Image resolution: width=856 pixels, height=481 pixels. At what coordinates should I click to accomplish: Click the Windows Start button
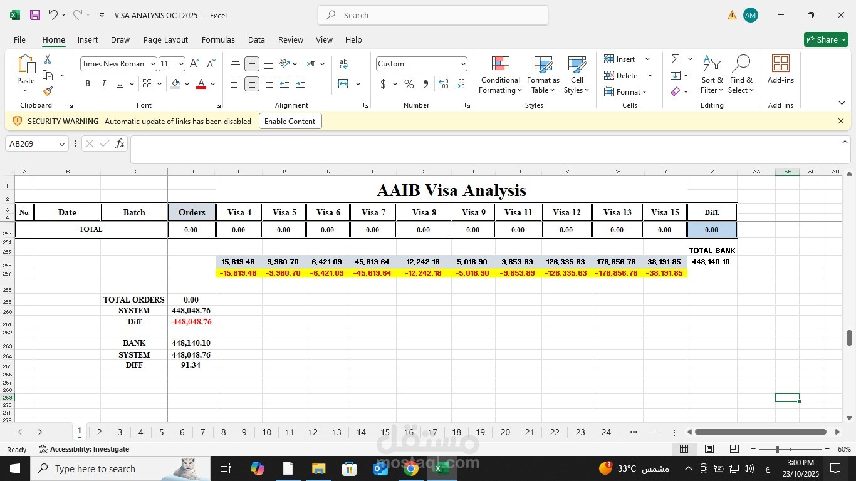pyautogui.click(x=15, y=468)
